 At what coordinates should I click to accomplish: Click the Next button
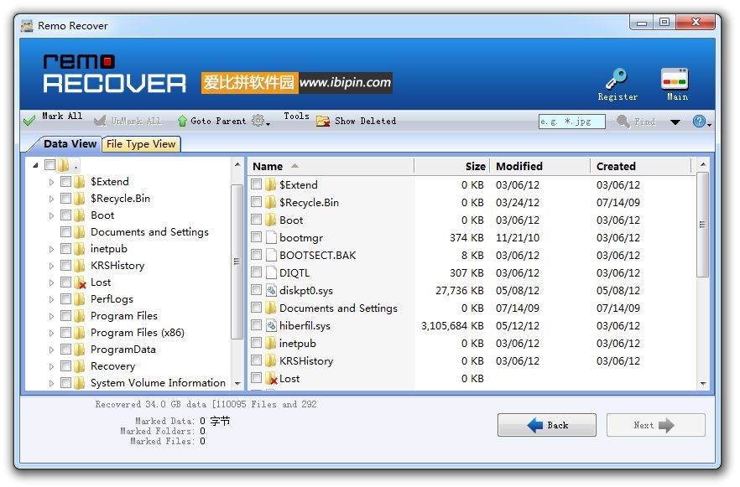coord(655,425)
